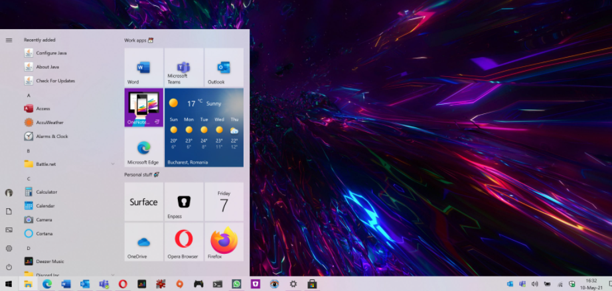Launch Origin from the taskbar

point(179,284)
